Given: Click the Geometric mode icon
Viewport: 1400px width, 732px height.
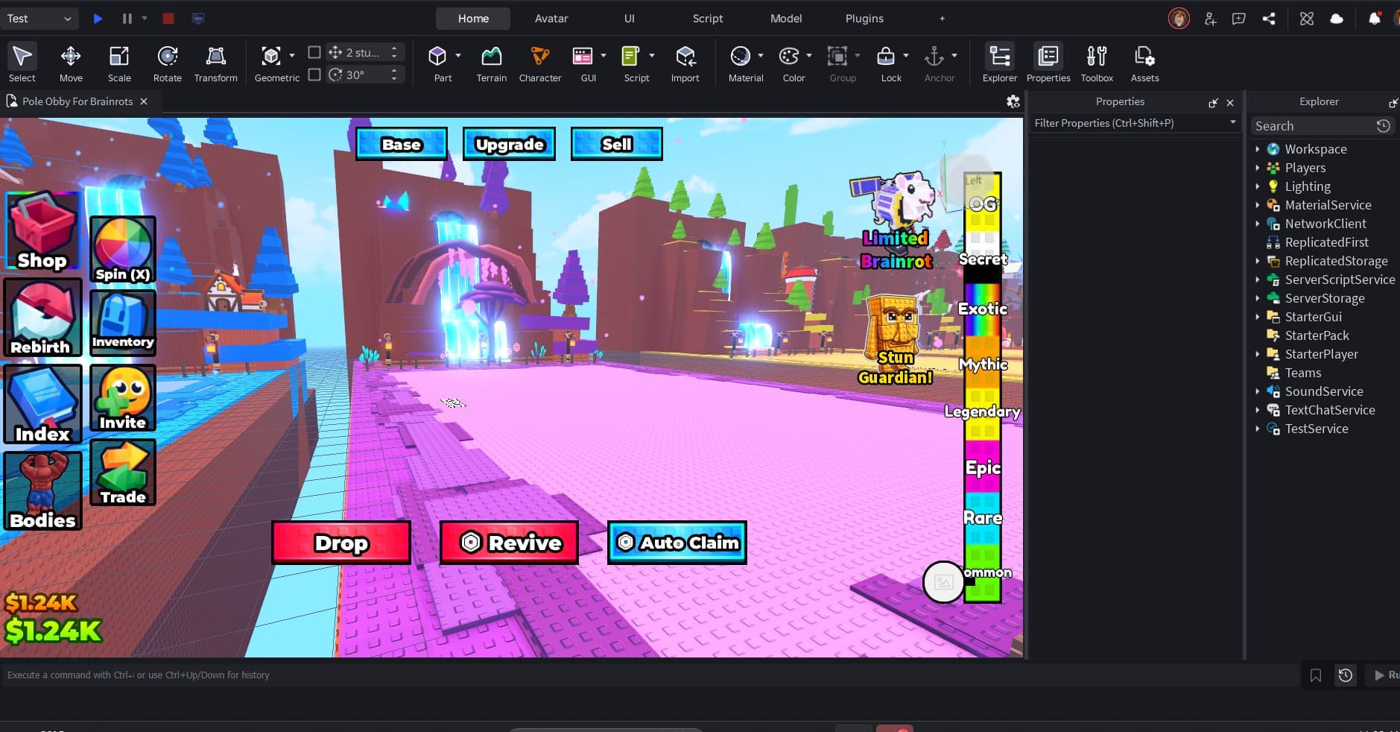Looking at the screenshot, I should tap(271, 56).
